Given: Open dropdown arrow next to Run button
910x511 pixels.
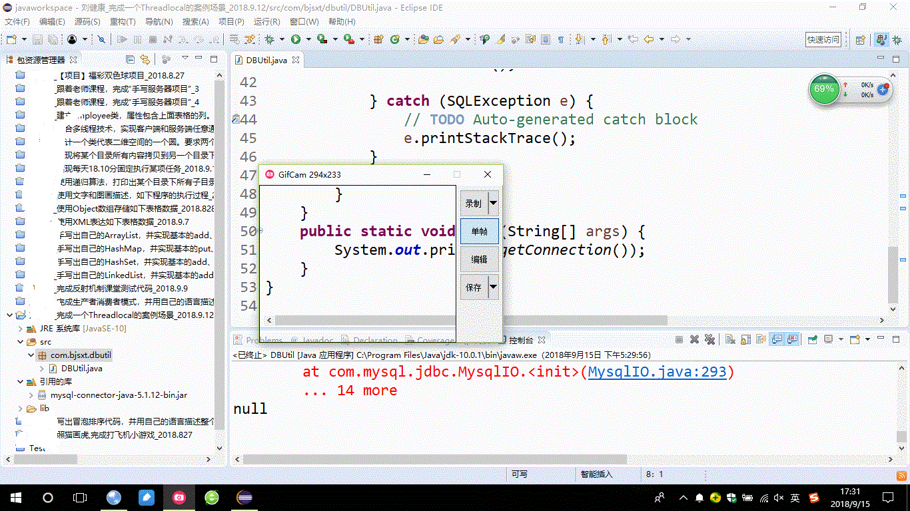Looking at the screenshot, I should (x=308, y=39).
